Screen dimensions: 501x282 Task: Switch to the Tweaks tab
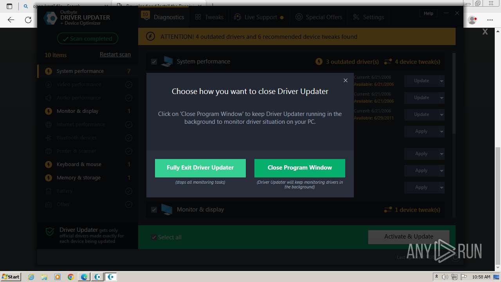209,17
